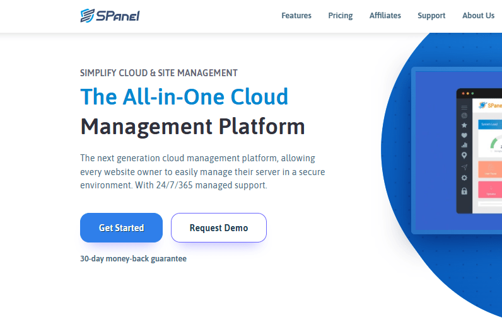Go to the Pricing page

tap(341, 16)
